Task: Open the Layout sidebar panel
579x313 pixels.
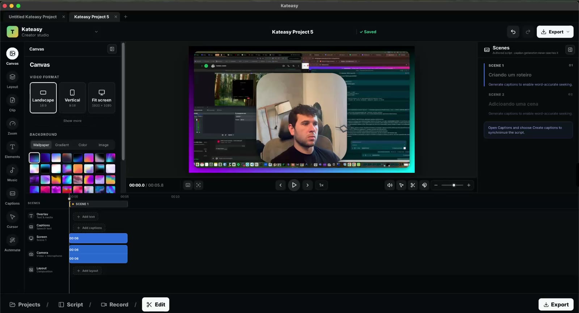Action: 12,80
